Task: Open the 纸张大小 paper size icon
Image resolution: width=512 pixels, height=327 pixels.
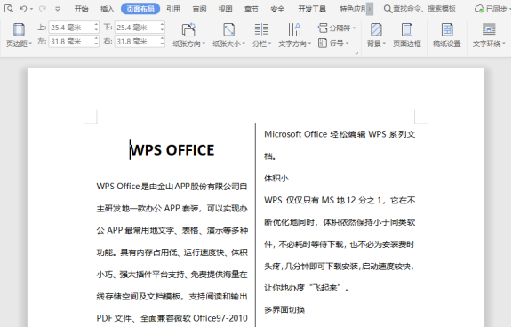Action: click(x=228, y=29)
